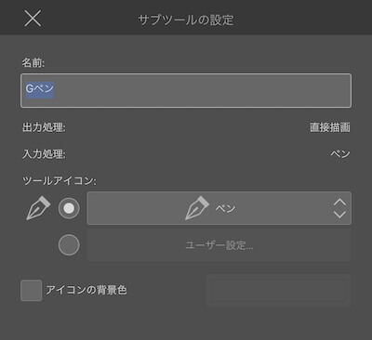Select the ペン preset icon radio button
The height and width of the screenshot is (340, 372).
point(69,208)
